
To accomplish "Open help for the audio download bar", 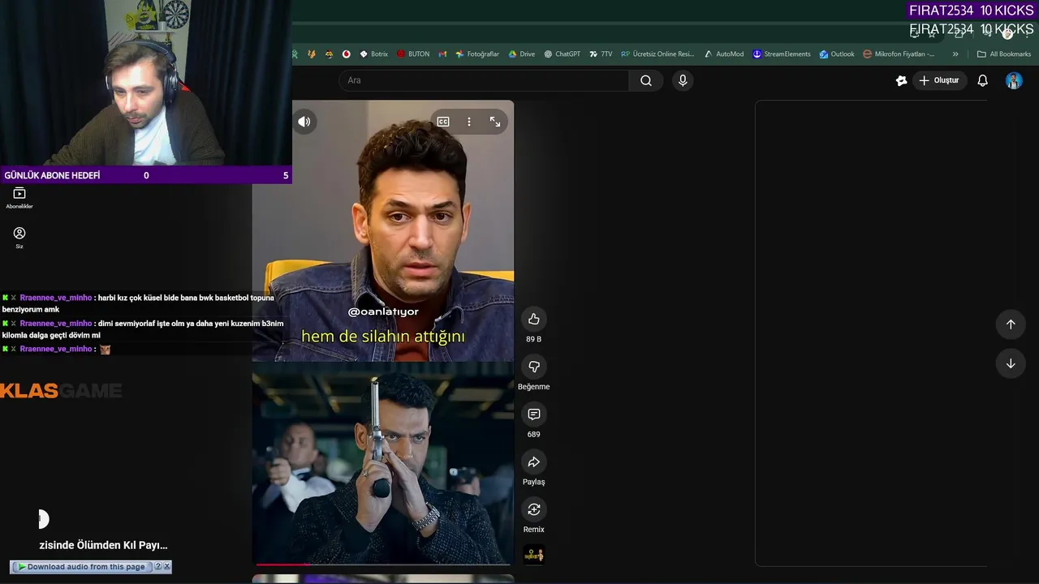I will (x=158, y=567).
